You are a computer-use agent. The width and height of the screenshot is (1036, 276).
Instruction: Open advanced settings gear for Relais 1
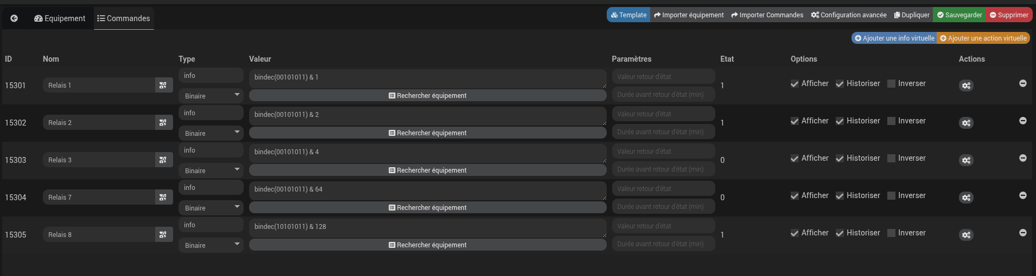pyautogui.click(x=966, y=86)
